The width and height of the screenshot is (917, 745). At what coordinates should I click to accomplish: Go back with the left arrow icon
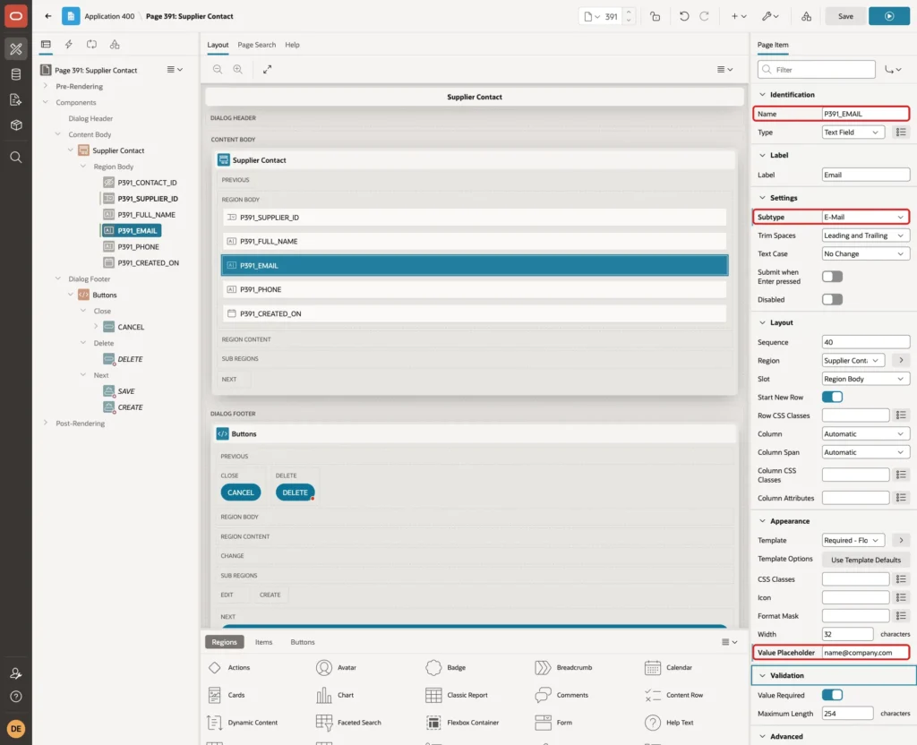pos(48,16)
